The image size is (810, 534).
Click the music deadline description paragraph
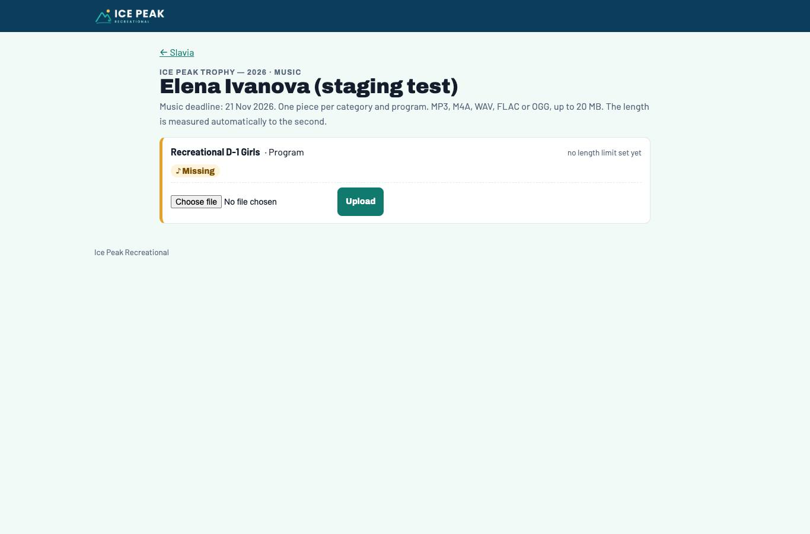pos(404,114)
